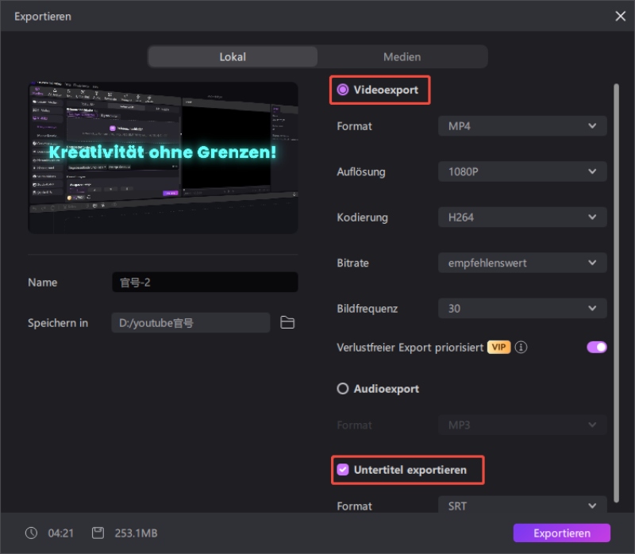Click the Name input field

205,283
